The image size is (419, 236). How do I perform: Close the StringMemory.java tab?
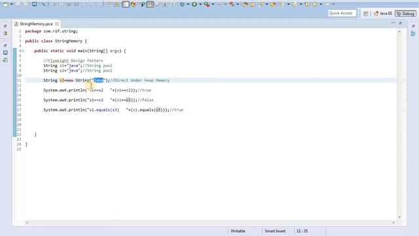pos(57,24)
